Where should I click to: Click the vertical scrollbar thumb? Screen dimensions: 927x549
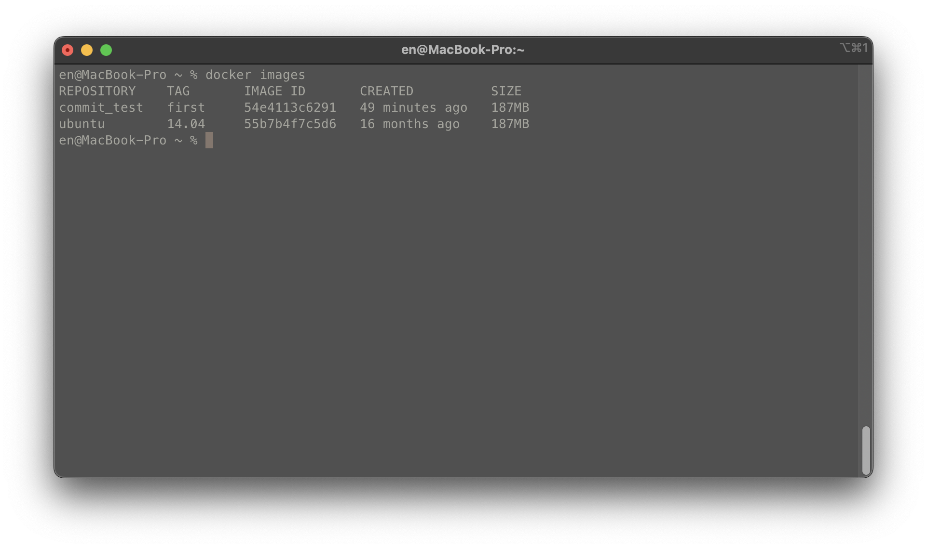click(x=866, y=450)
